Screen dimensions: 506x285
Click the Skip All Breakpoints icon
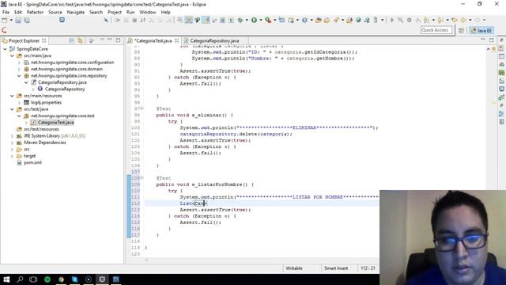coord(106,20)
